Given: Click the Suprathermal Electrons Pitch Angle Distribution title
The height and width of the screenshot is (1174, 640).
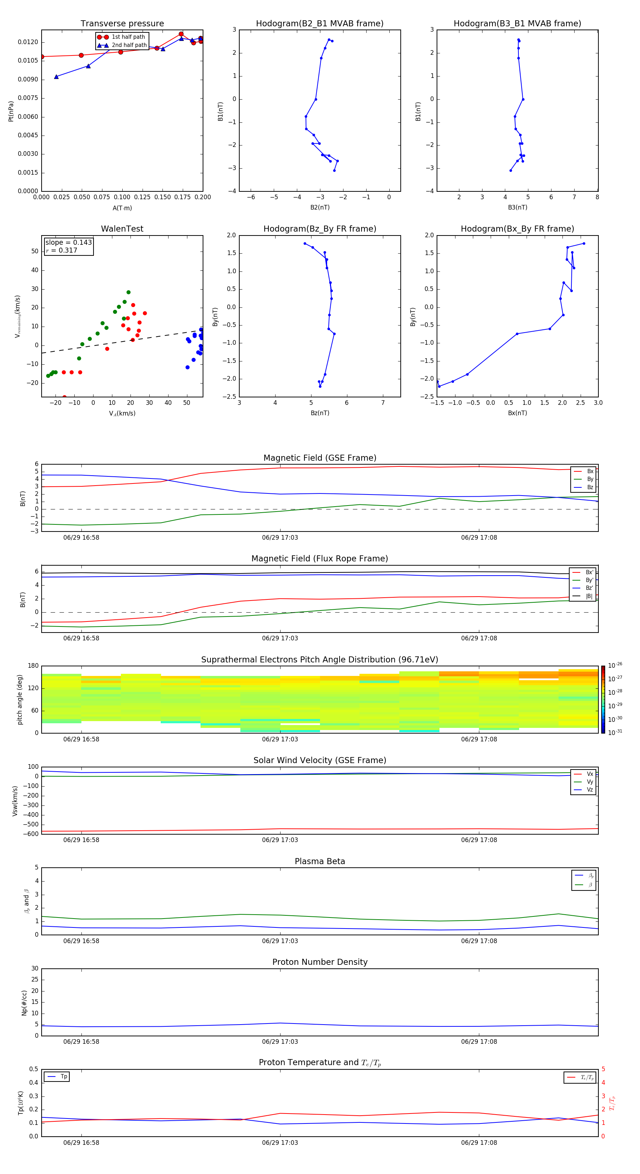Looking at the screenshot, I should coord(320,660).
